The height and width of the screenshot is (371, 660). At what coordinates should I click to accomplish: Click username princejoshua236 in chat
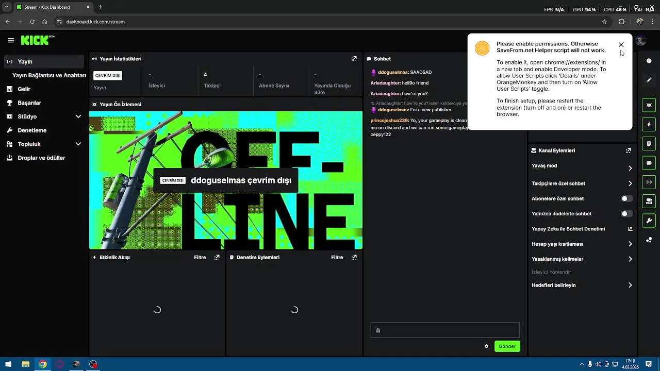click(389, 121)
